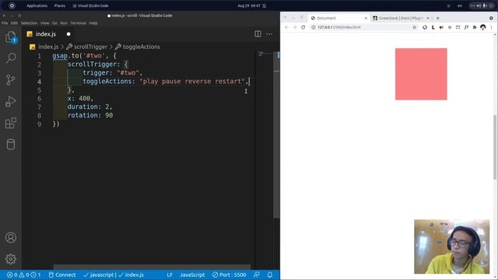Viewport: 498px width, 280px height.
Task: Click the javascript check status item
Action: [x=99, y=275]
